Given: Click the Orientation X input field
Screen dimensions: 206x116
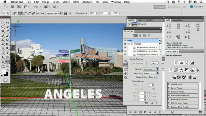Looking at the screenshot, I should 92,13.
